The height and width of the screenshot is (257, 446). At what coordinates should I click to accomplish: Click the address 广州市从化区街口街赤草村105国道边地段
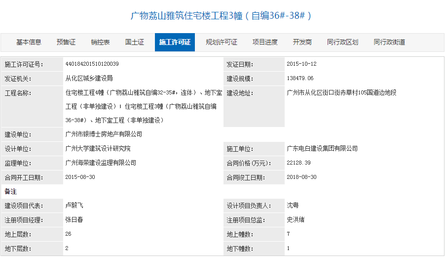click(x=341, y=92)
